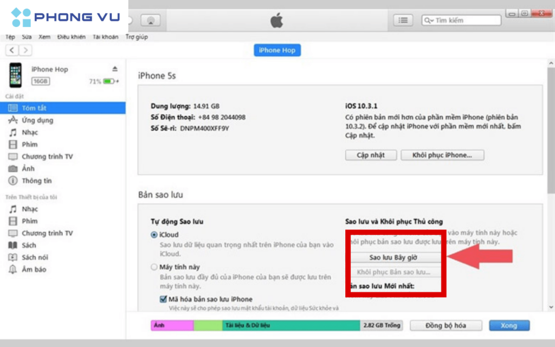Uncheck Mã hóa bản sao lưu iPhone
555x347 pixels.
pos(163,299)
